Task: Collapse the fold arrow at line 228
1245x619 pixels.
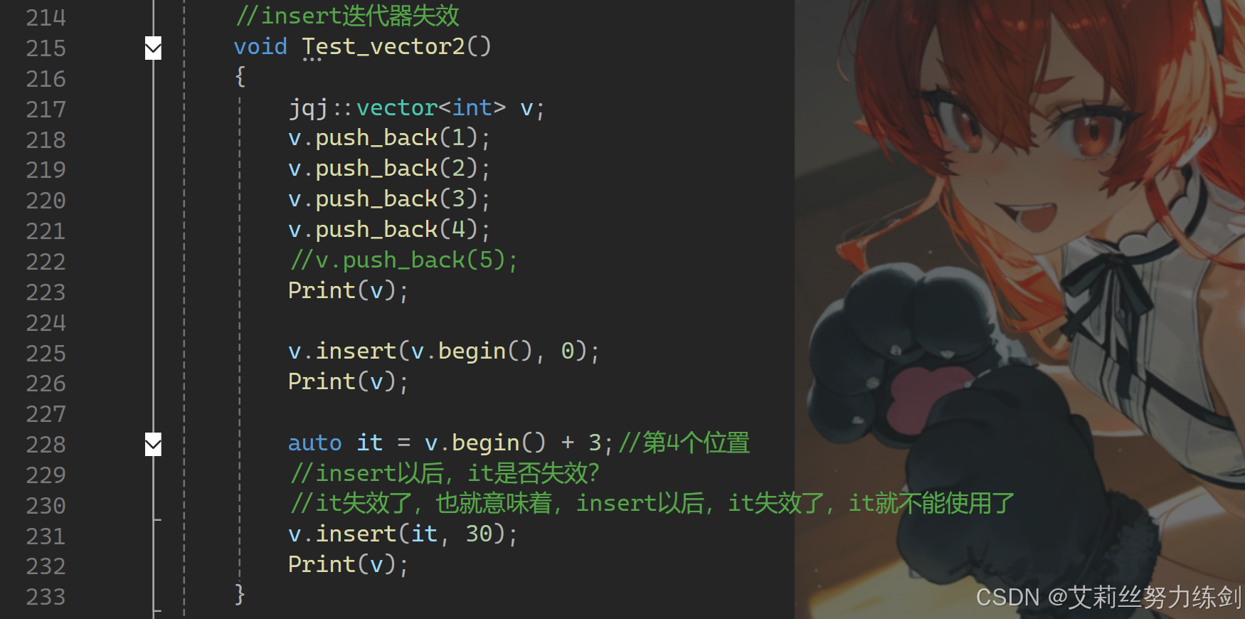Action: (153, 444)
